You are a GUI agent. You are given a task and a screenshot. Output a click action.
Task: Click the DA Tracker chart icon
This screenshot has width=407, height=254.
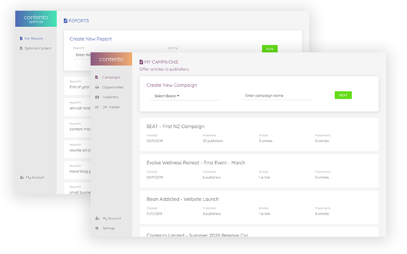tap(97, 107)
